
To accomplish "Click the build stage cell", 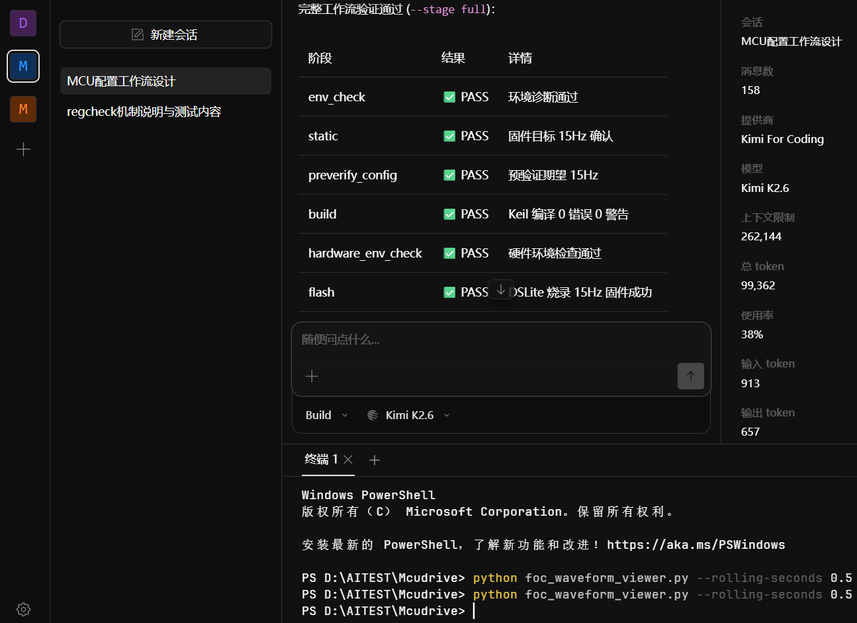I will tap(322, 215).
